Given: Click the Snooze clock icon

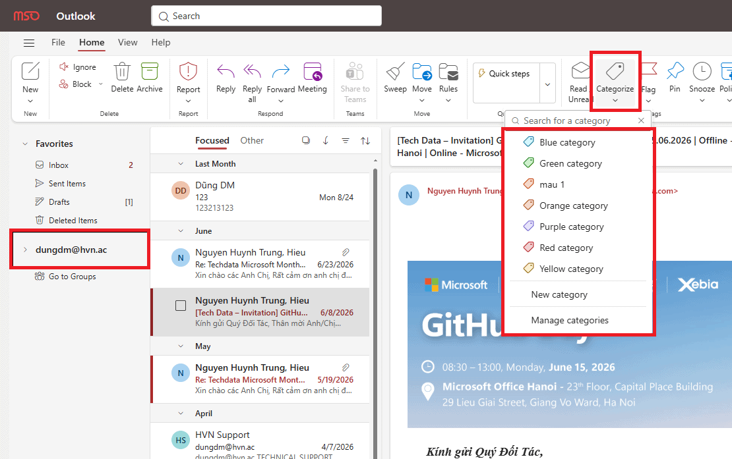Looking at the screenshot, I should click(x=702, y=71).
